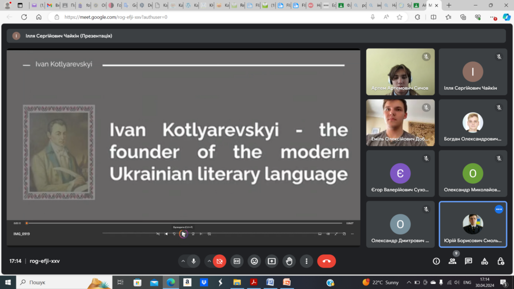Click the Present now screen-share icon
Viewport: 514px width, 289px height.
(x=272, y=261)
